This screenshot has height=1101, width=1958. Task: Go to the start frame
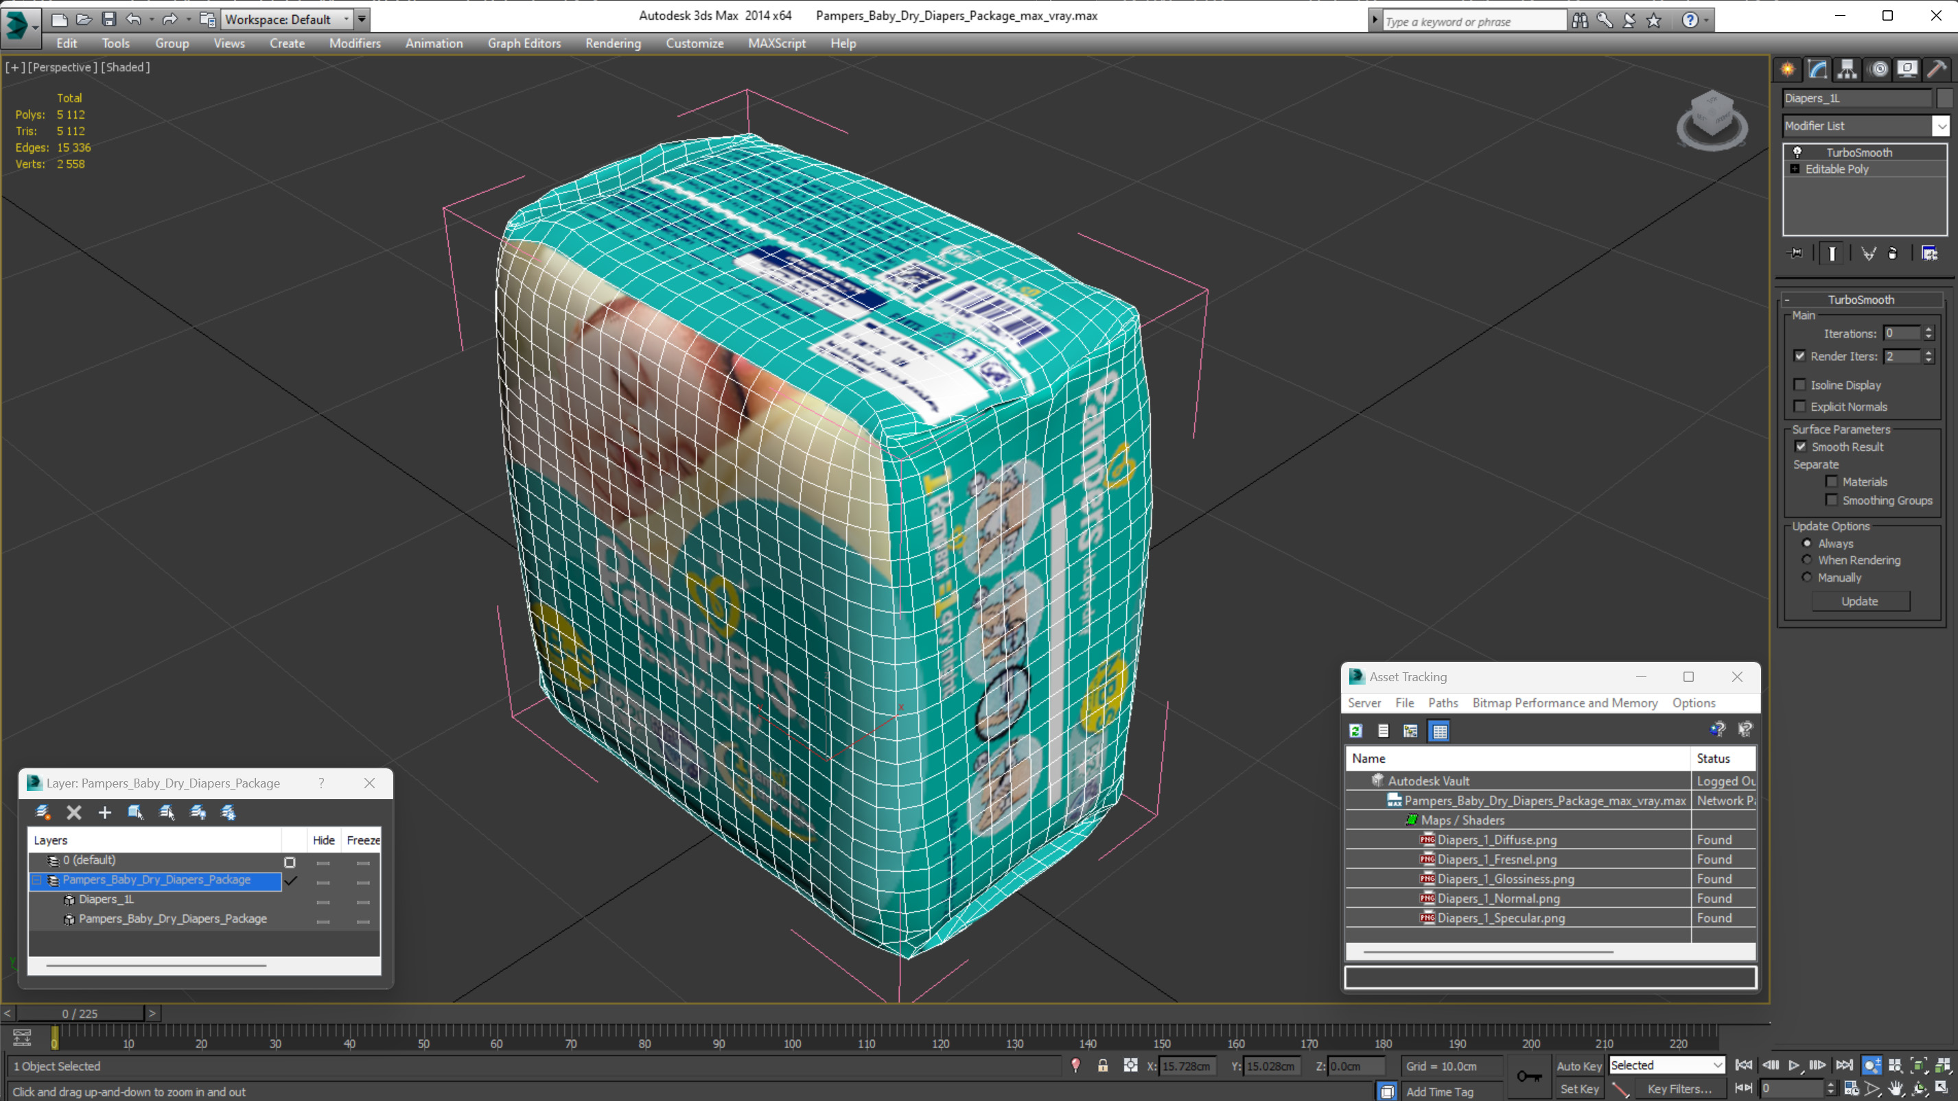[1744, 1065]
